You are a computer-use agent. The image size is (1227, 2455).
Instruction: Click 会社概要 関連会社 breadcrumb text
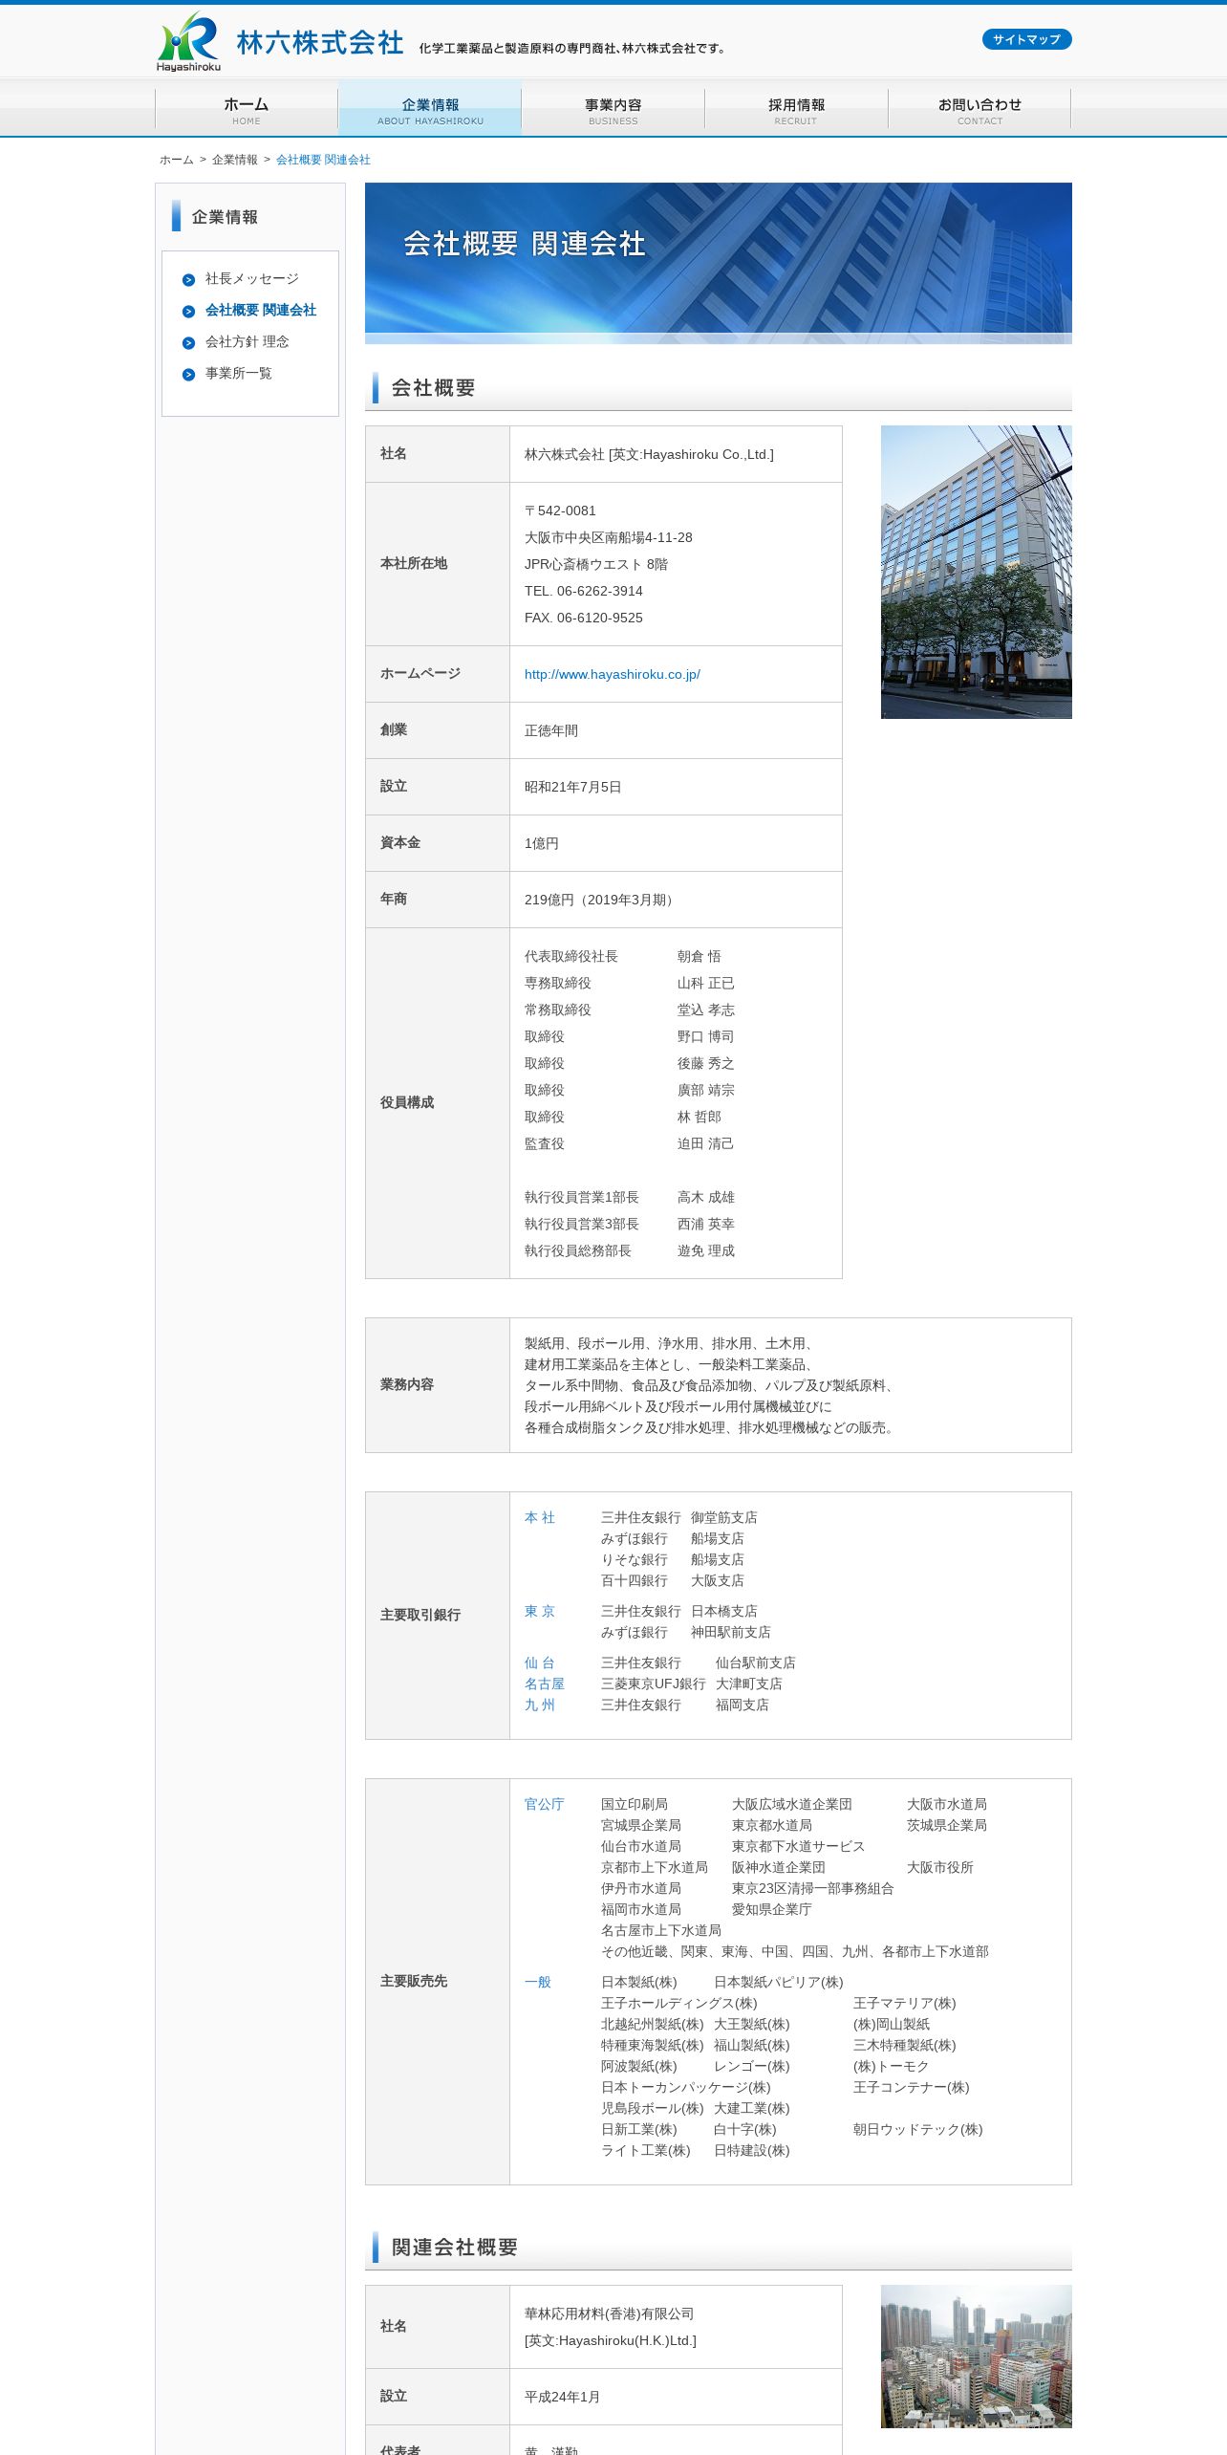323,160
